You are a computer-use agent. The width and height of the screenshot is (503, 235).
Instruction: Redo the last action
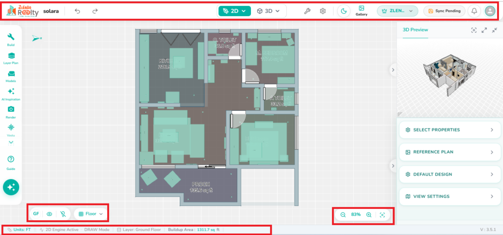(95, 11)
